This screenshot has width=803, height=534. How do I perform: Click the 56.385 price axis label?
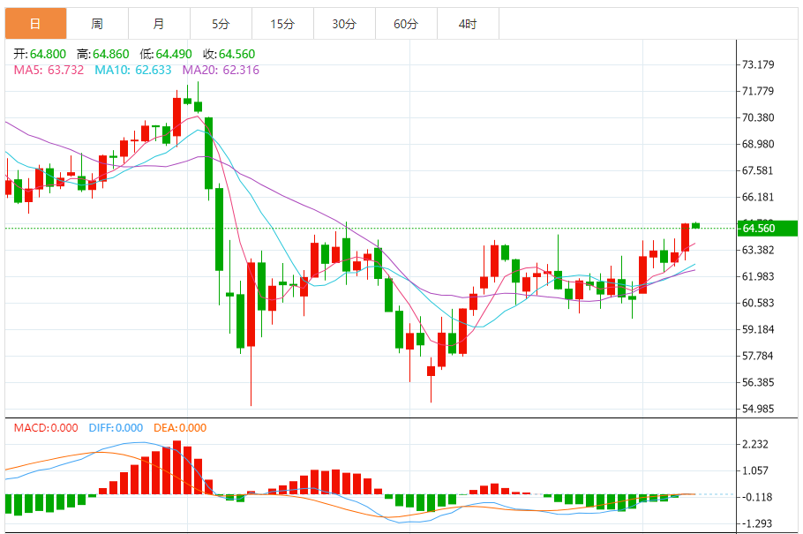pyautogui.click(x=758, y=382)
